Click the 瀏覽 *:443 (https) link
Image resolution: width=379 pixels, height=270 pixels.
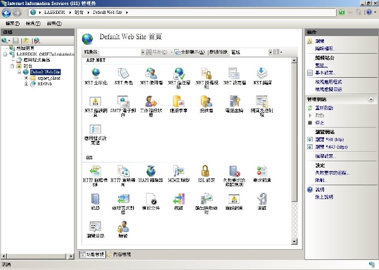331,147
